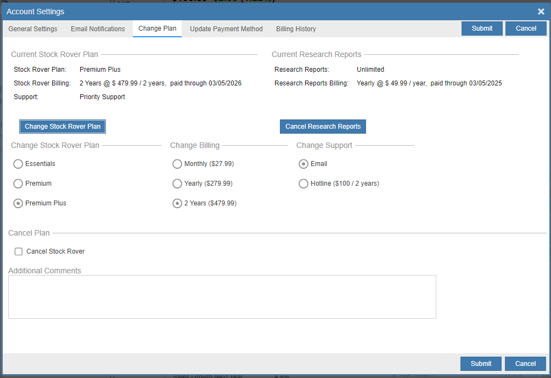Screen dimensions: 551x378
Task: Select the Change Plan tab
Action: [x=157, y=28]
